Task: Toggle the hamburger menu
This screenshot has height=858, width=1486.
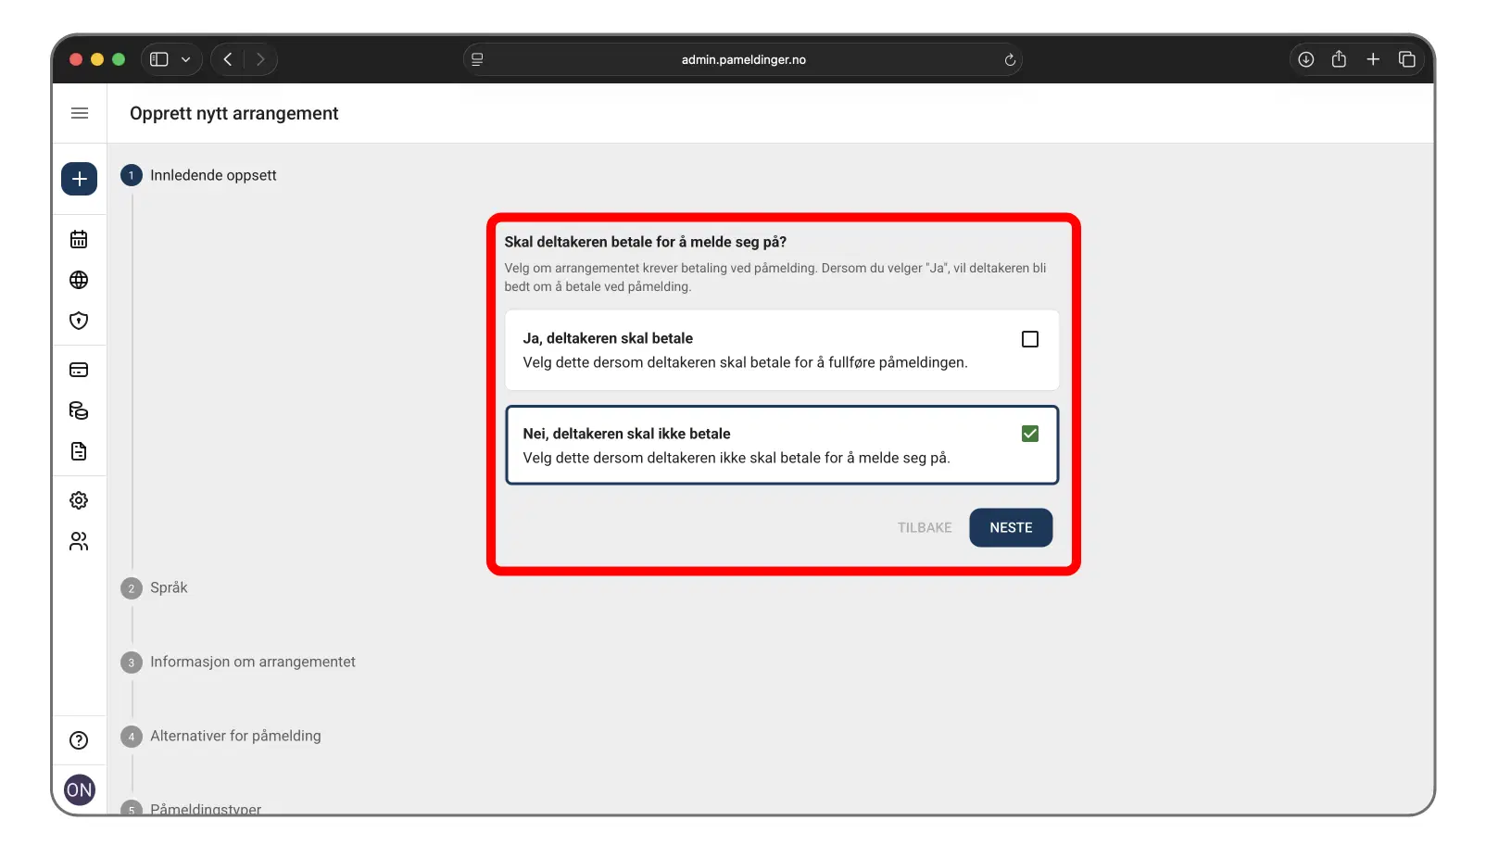Action: coord(79,113)
